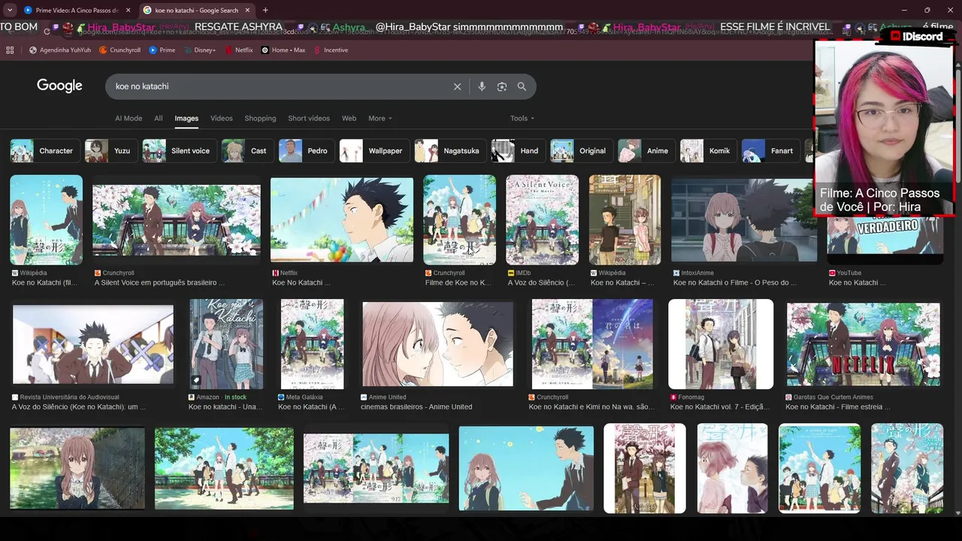Close the Prime Video tab
Image resolution: width=962 pixels, height=541 pixels.
point(128,11)
